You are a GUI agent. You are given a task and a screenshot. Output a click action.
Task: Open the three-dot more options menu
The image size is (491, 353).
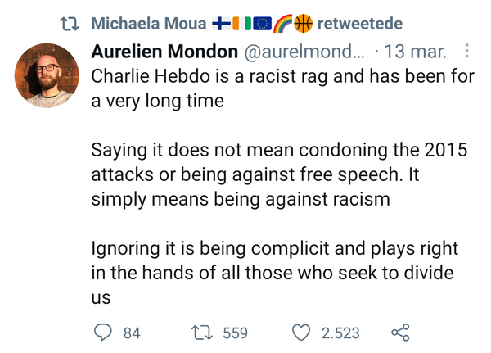pos(467,52)
